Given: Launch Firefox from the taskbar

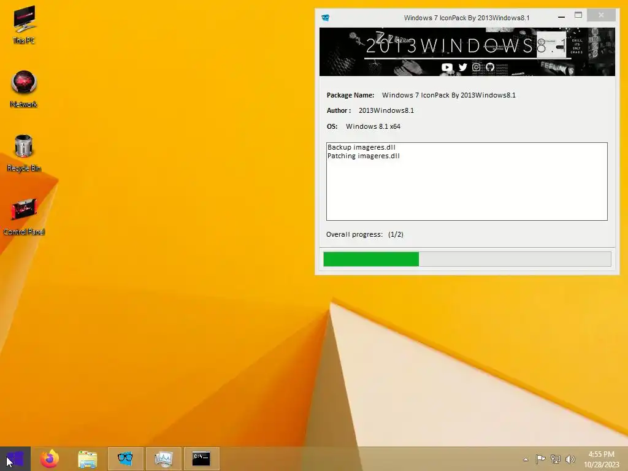Looking at the screenshot, I should point(50,459).
